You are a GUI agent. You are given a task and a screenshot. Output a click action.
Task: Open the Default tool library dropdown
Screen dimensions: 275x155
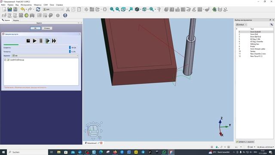tap(241, 25)
